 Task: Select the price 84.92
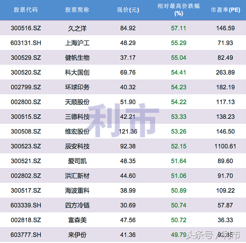pos(128,28)
